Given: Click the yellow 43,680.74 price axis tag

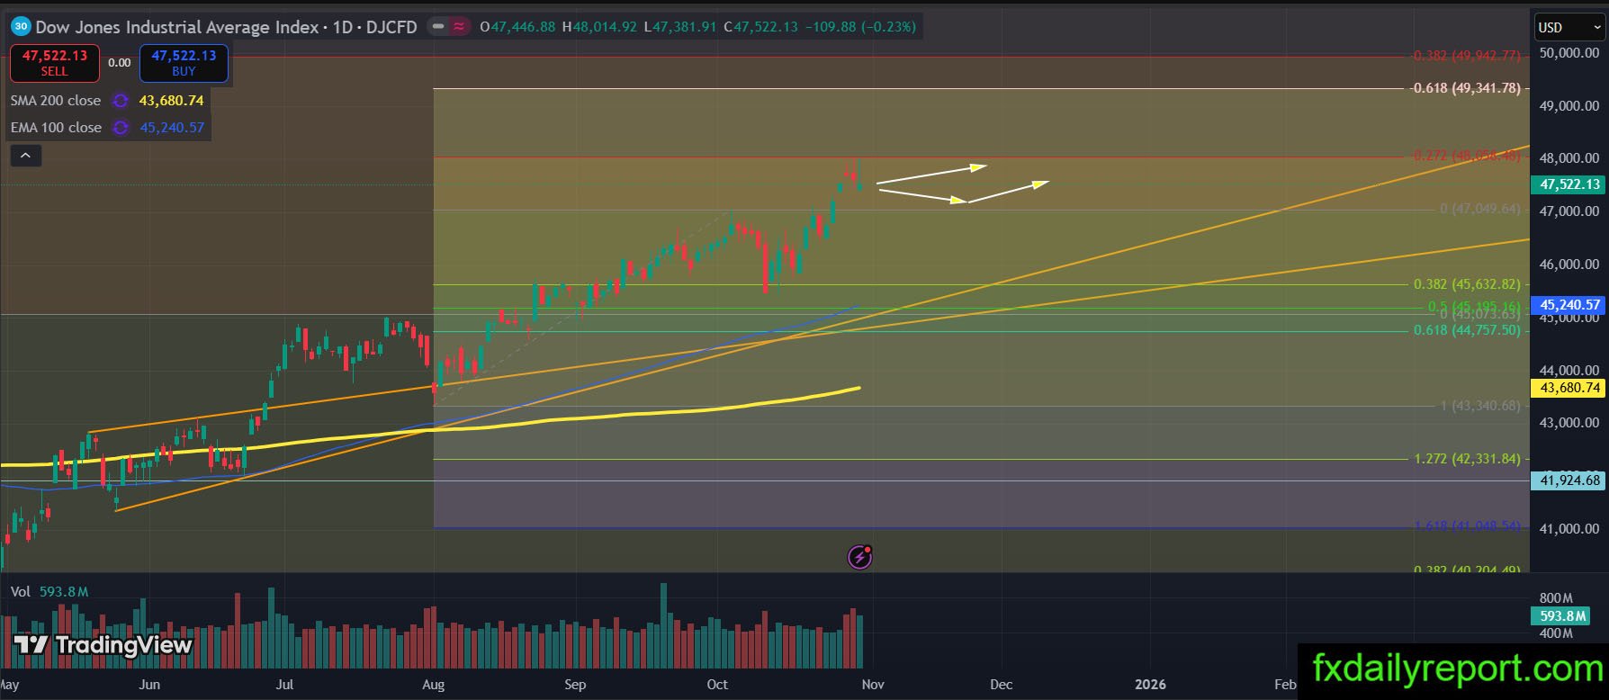Looking at the screenshot, I should pos(1569,388).
